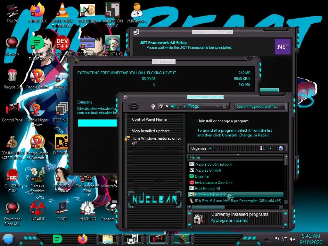Image resolution: width=328 pixels, height=246 pixels.
Task: Open the UKRAINE radiation icon shortcut
Action: [37, 211]
